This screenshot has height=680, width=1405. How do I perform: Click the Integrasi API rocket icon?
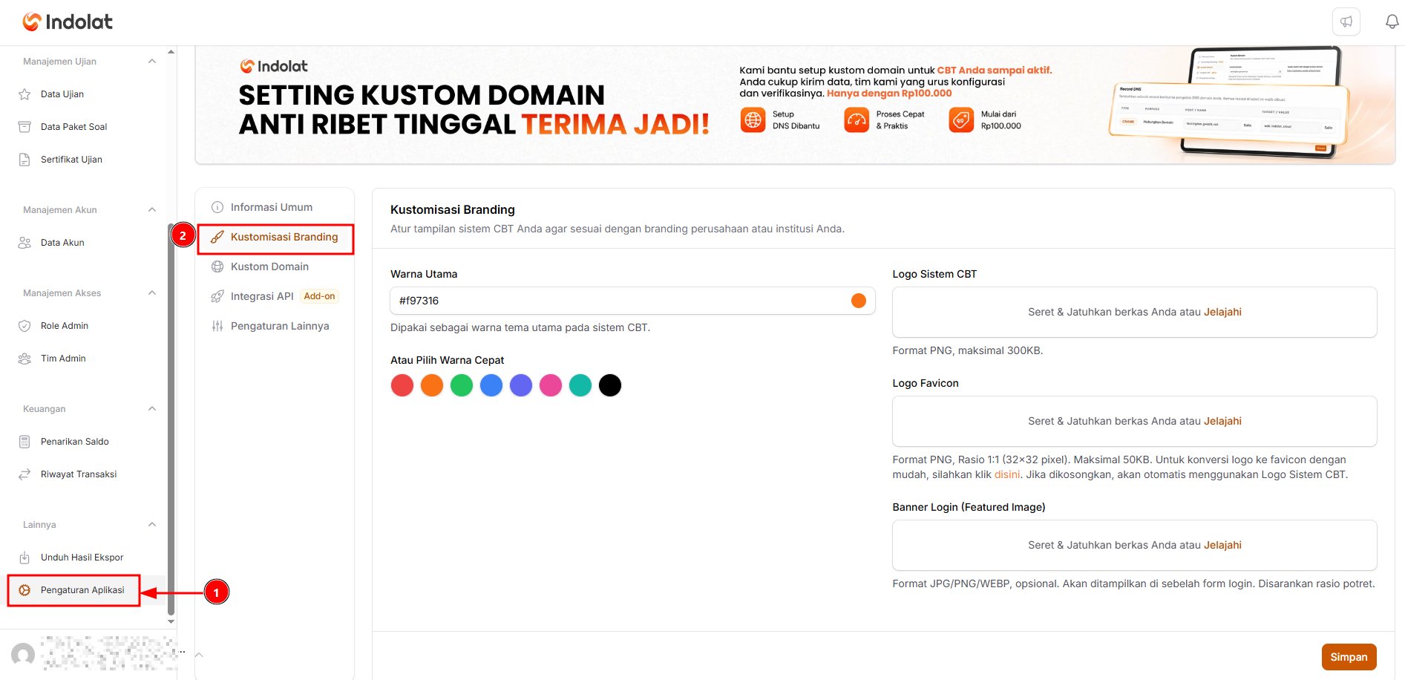[x=217, y=296]
